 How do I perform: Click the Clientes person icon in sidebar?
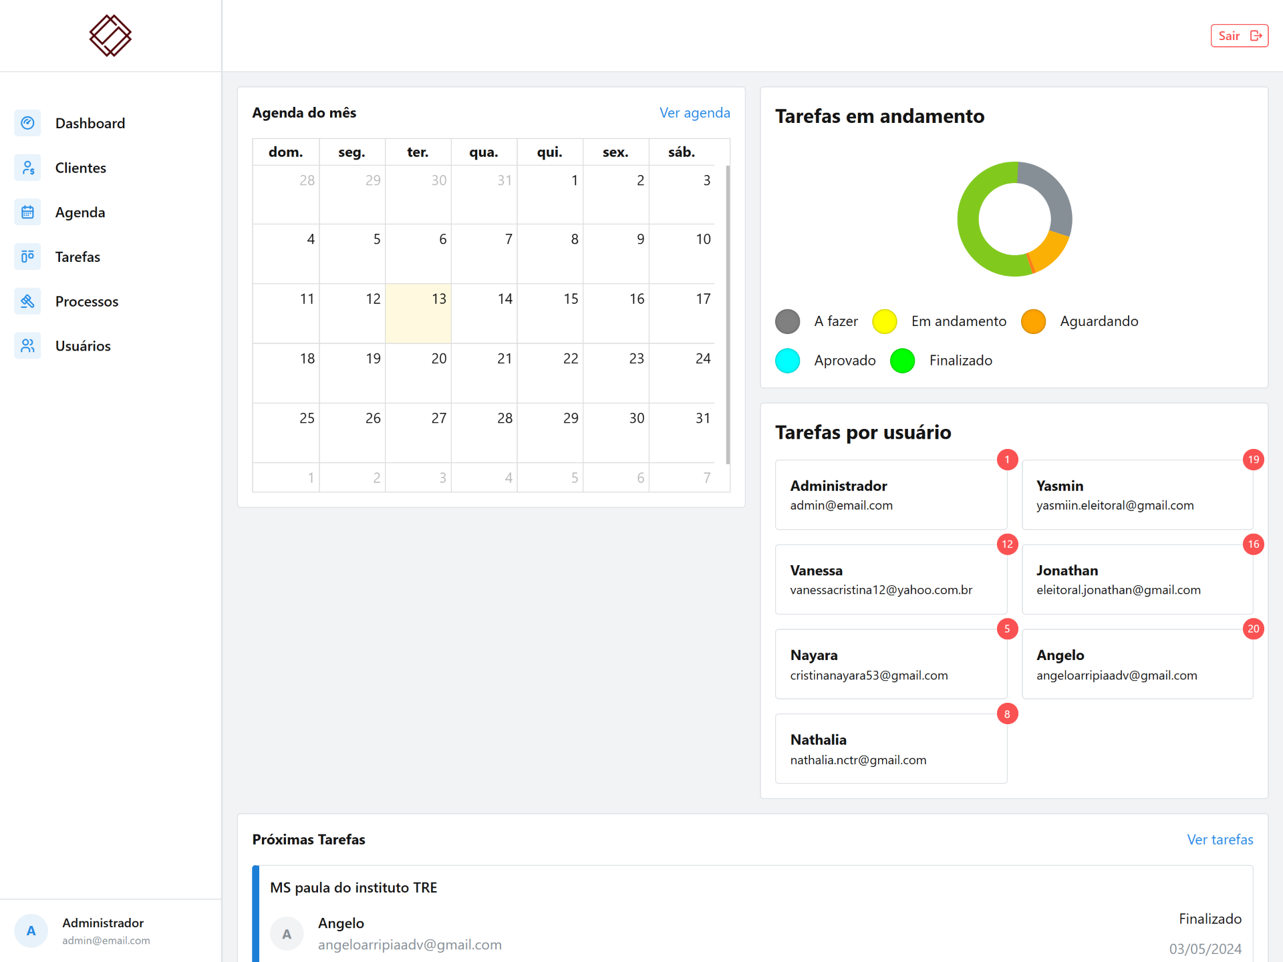27,168
